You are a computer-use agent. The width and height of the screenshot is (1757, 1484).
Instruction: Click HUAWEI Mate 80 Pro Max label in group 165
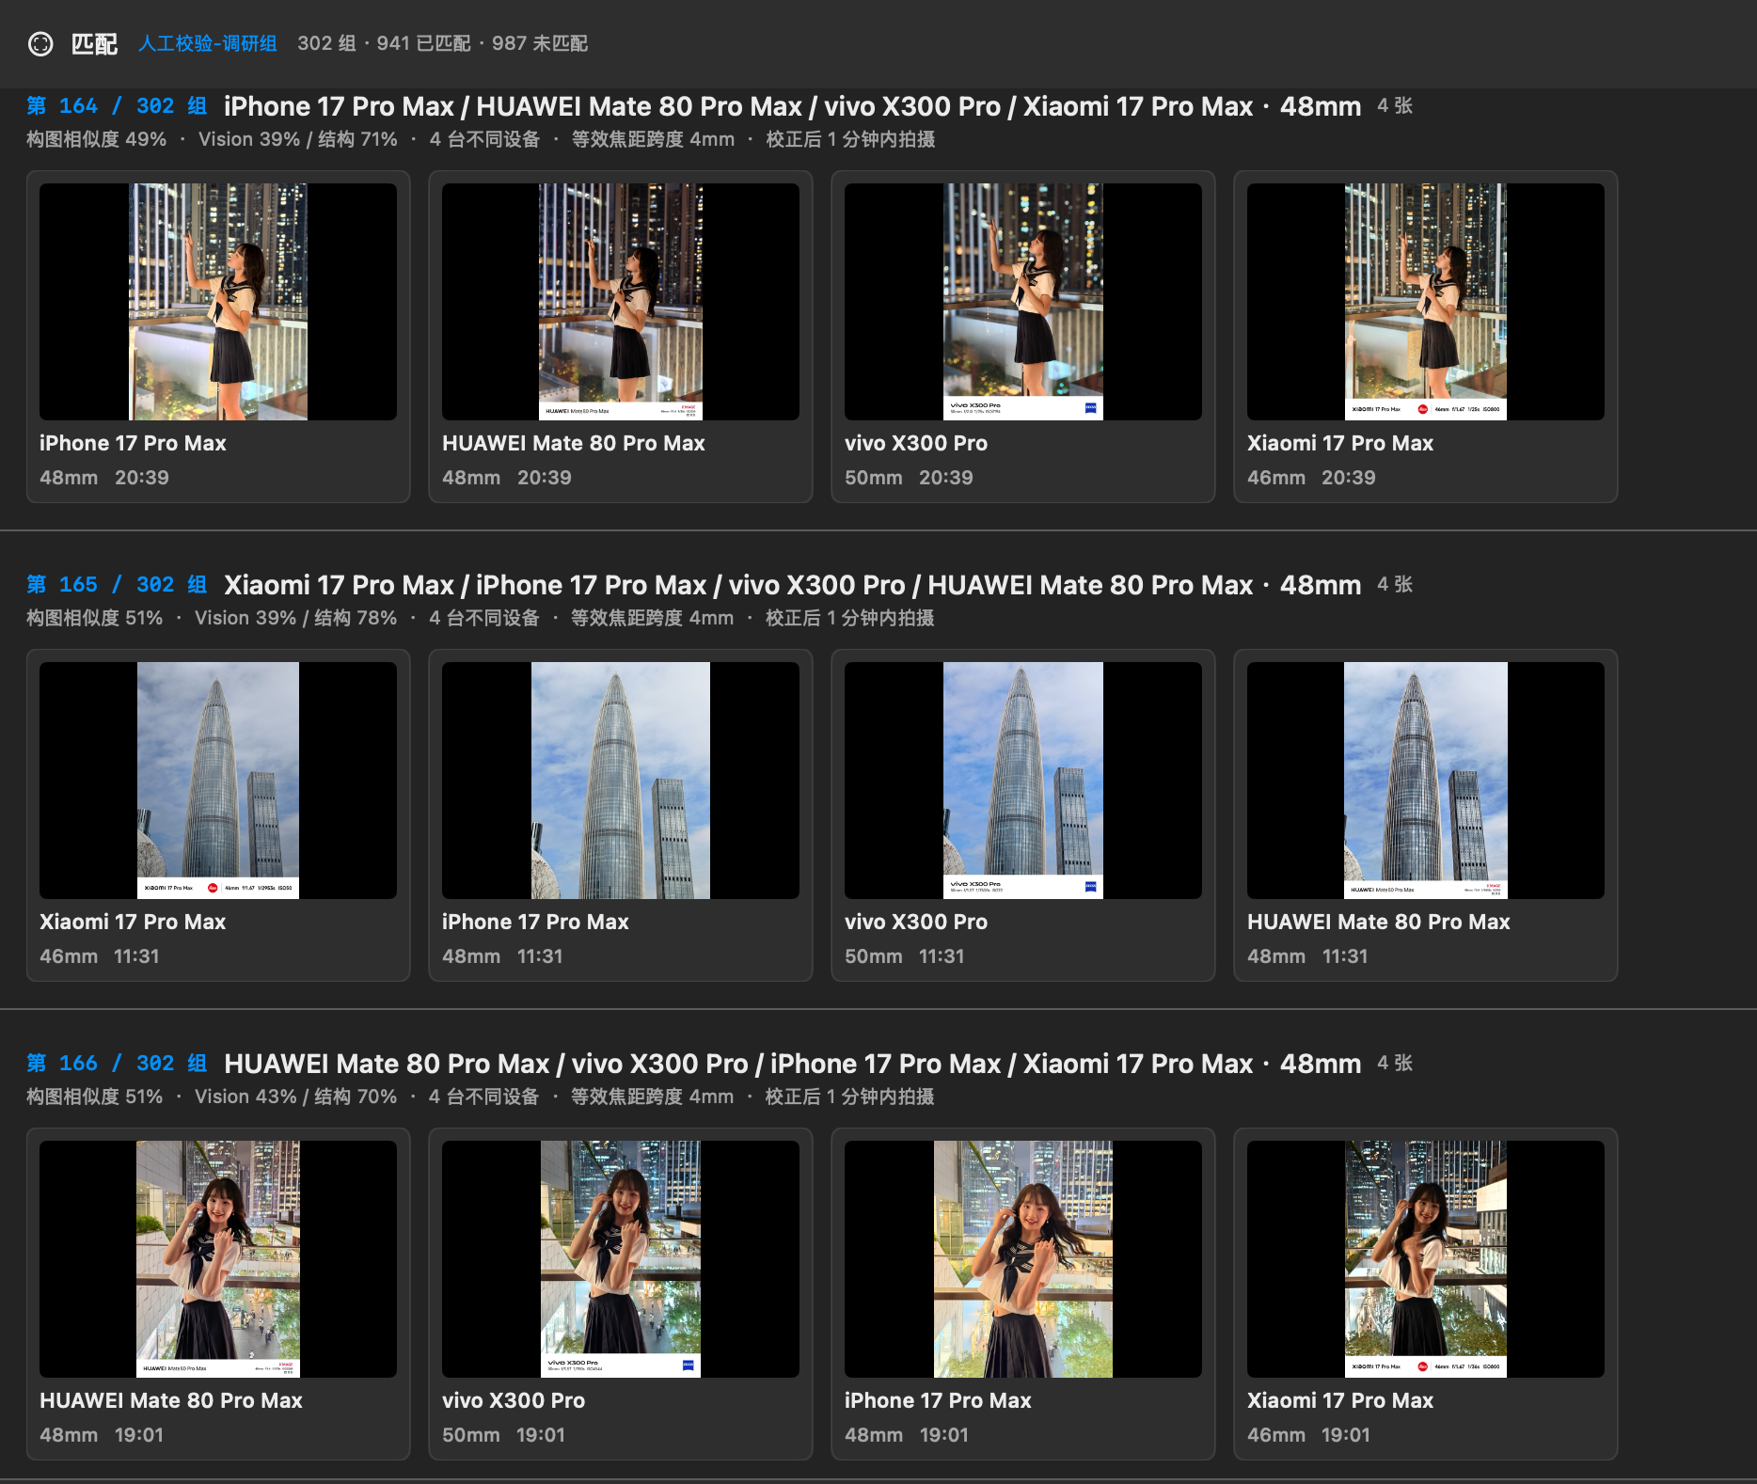(x=1379, y=922)
